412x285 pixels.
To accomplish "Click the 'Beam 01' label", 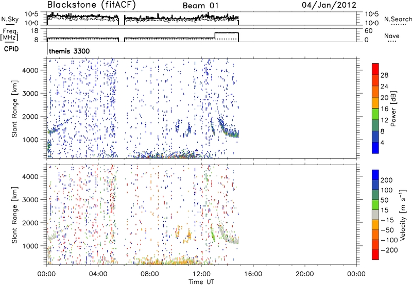I will click(200, 6).
